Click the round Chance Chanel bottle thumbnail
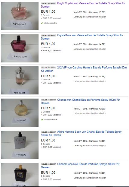 (20, 113)
